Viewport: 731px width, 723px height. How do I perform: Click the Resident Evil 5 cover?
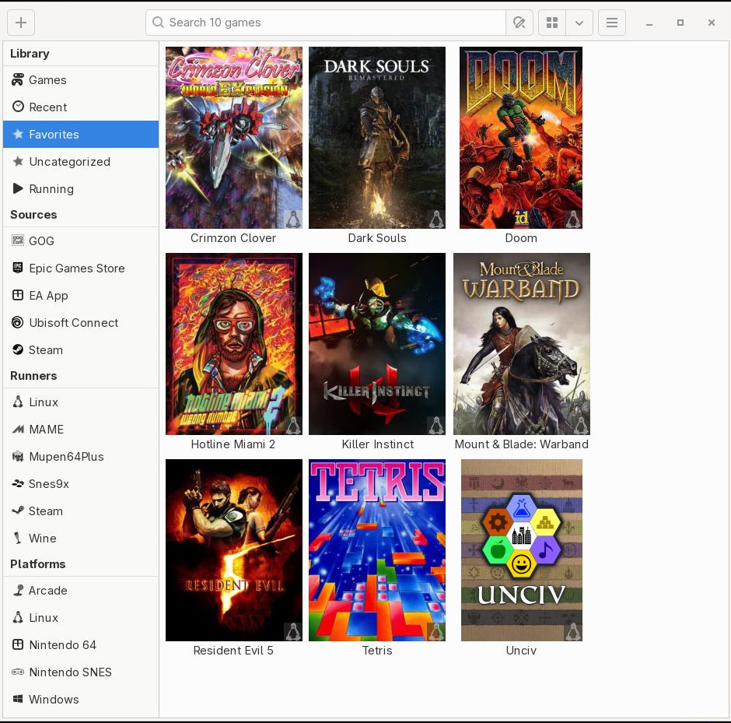pyautogui.click(x=233, y=550)
